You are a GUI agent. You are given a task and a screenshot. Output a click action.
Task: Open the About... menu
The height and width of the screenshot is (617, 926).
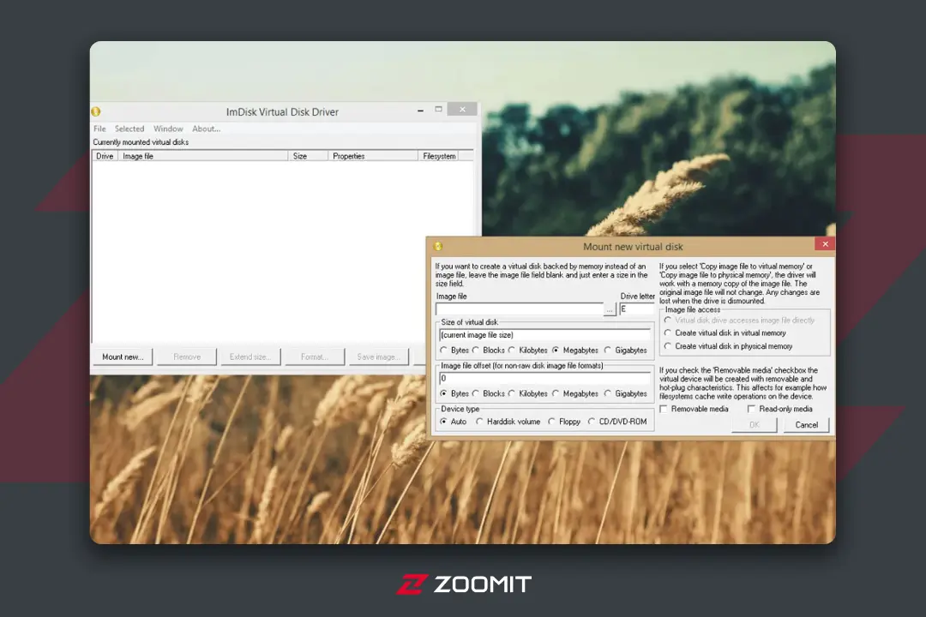coord(206,129)
